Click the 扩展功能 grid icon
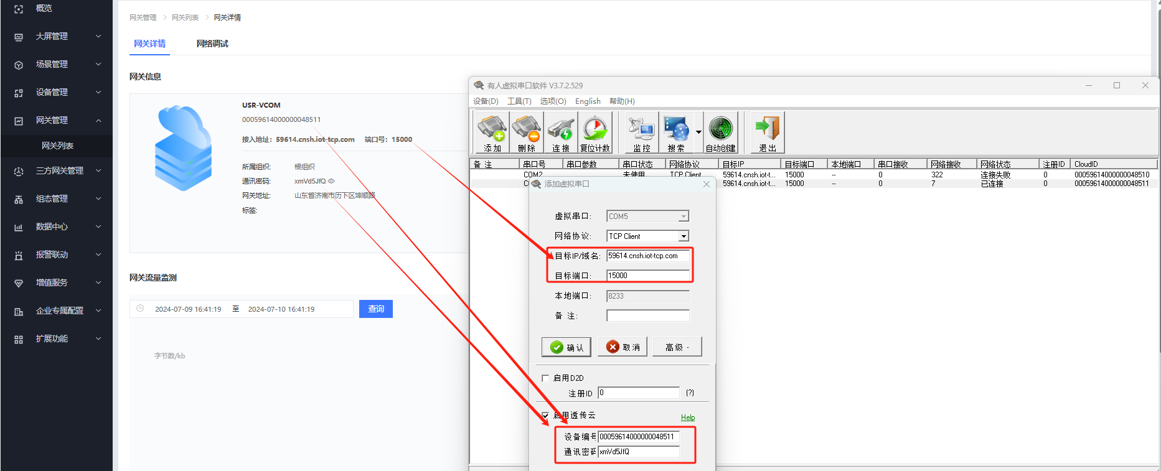The height and width of the screenshot is (471, 1161). [x=19, y=339]
